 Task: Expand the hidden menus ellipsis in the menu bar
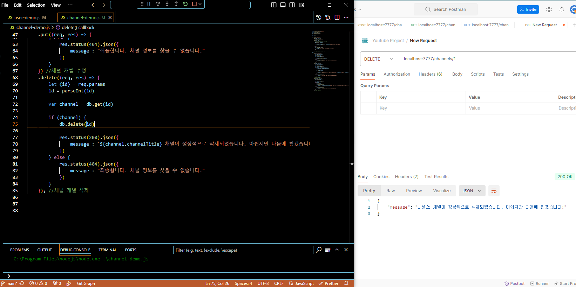(70, 5)
